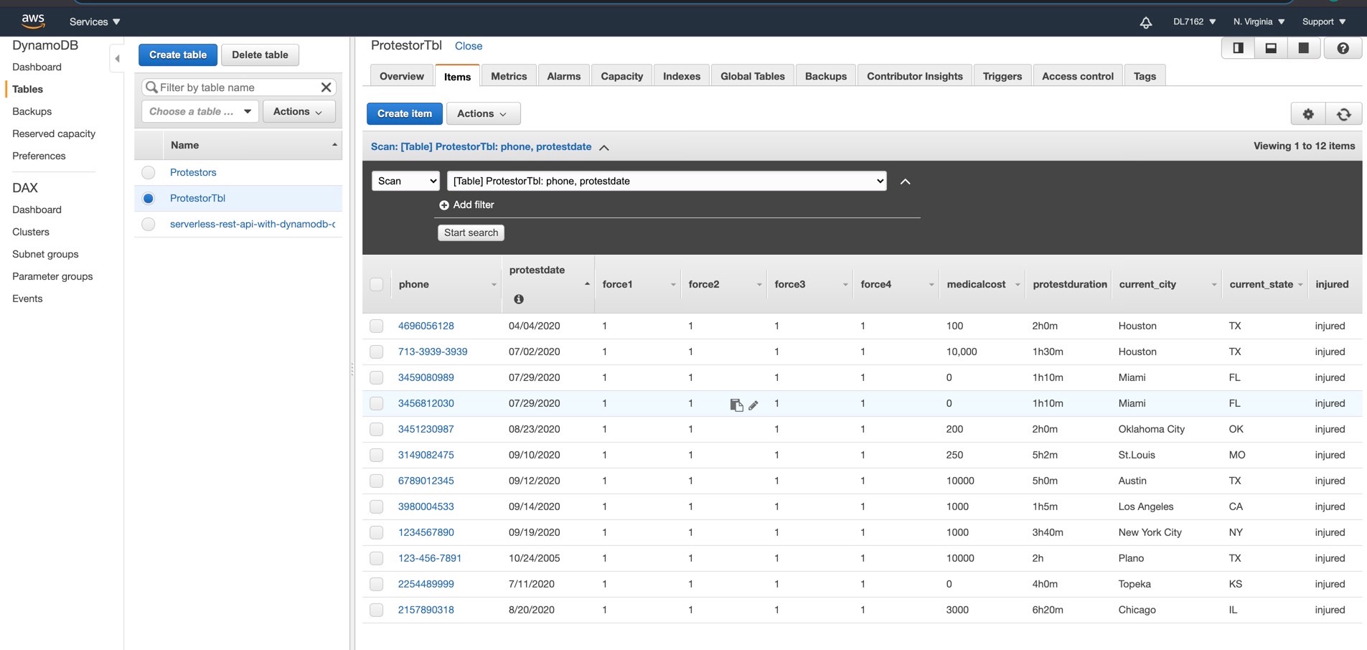Open the help question mark icon
The image size is (1367, 650).
pos(1343,48)
